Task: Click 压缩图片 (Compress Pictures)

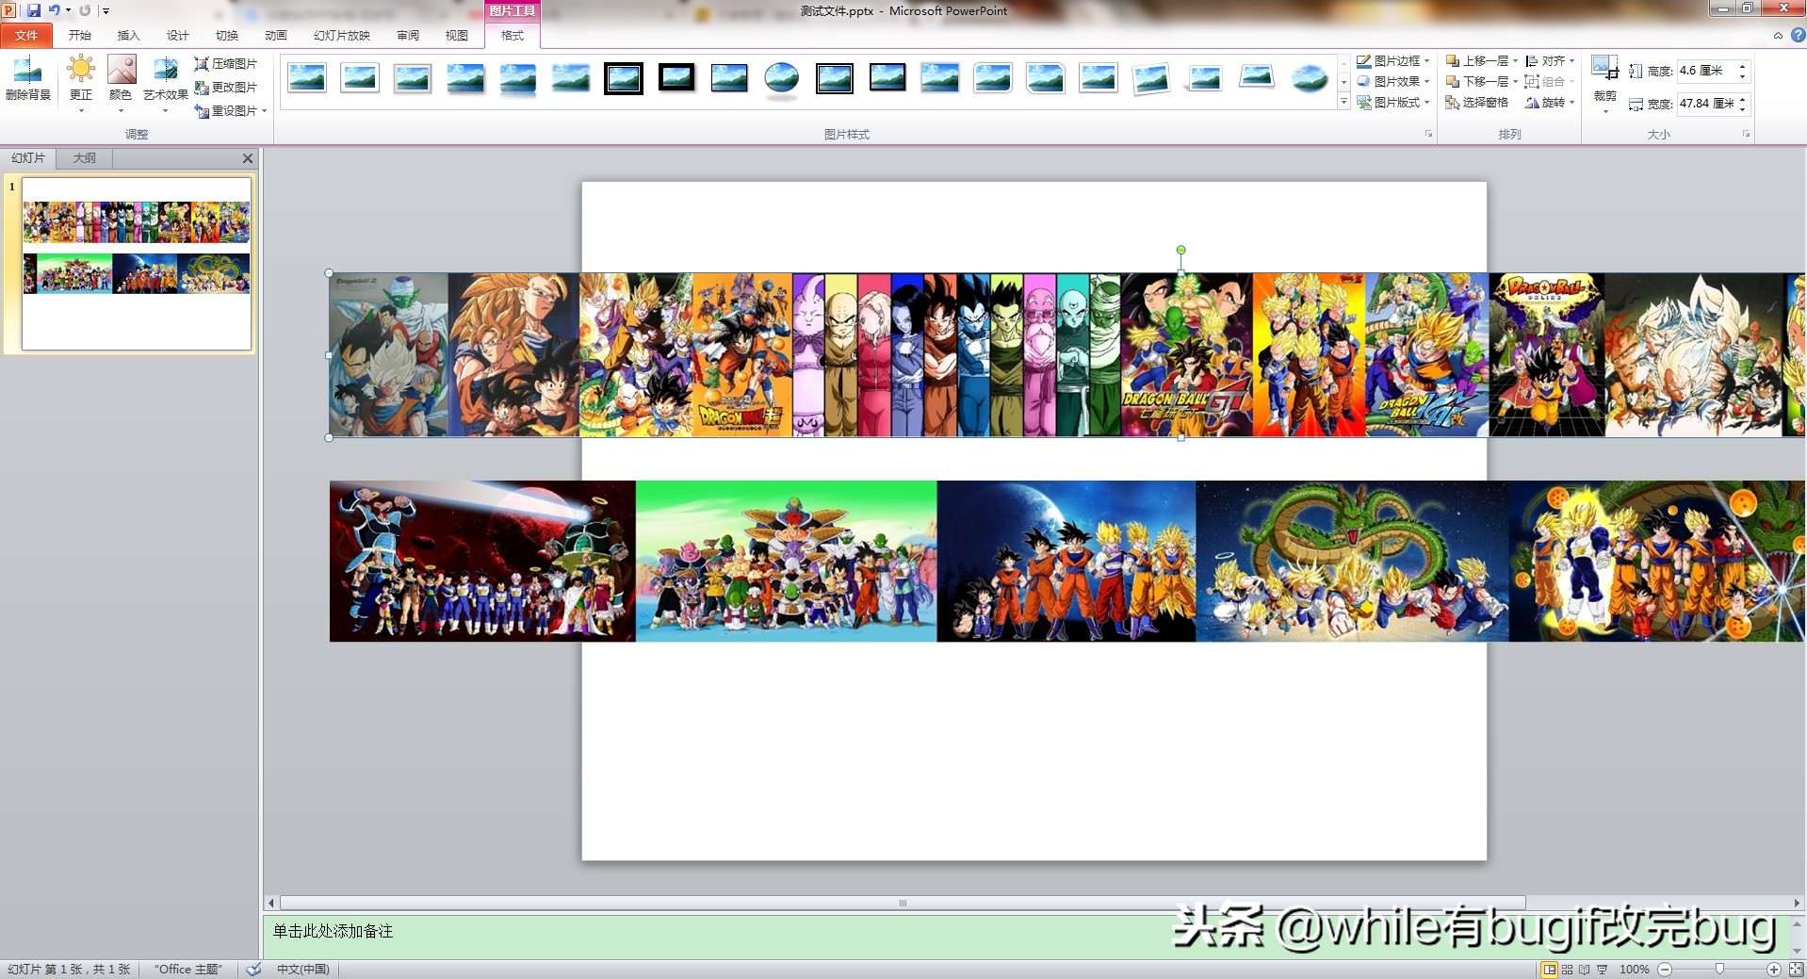Action: pyautogui.click(x=226, y=64)
